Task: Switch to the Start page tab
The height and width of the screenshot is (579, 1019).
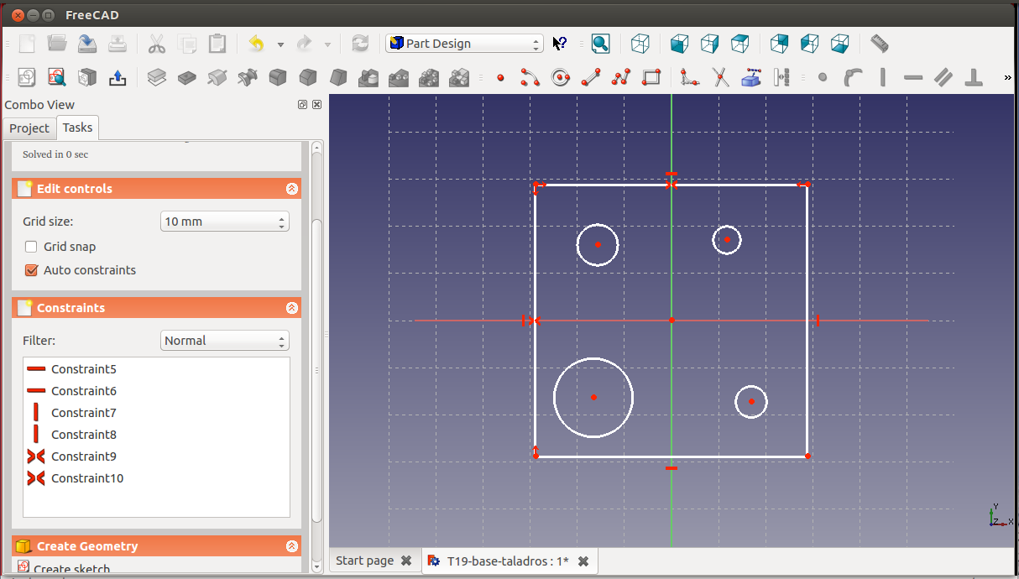Action: [364, 561]
